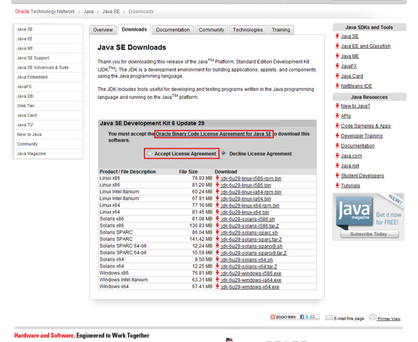Click download icon for jdk-6u29-linux-x64-rpm.bin
Image resolution: width=418 pixels, height=342 pixels.
click(217, 205)
